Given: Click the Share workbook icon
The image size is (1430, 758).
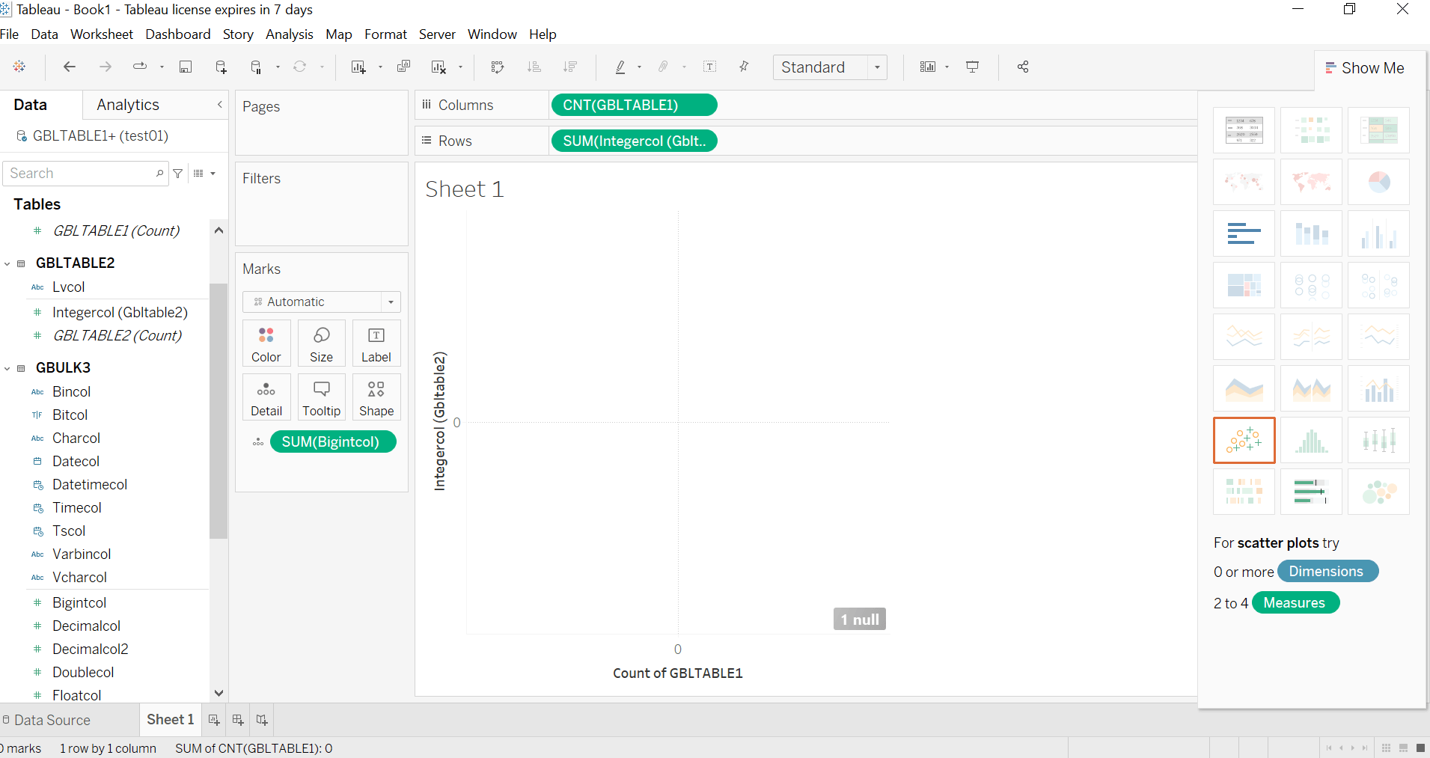Looking at the screenshot, I should click(x=1023, y=67).
